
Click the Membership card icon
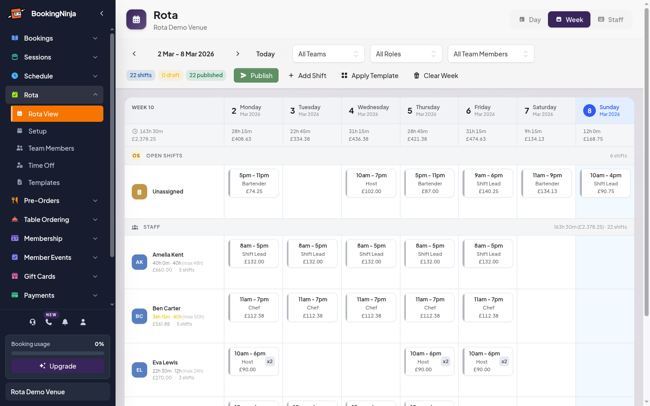point(15,238)
